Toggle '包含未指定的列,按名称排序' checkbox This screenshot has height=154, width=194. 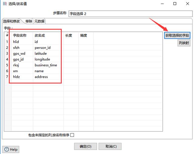(x=72, y=135)
